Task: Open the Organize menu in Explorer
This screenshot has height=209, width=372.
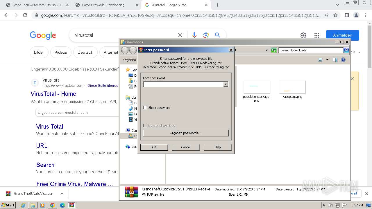Action: [x=129, y=60]
